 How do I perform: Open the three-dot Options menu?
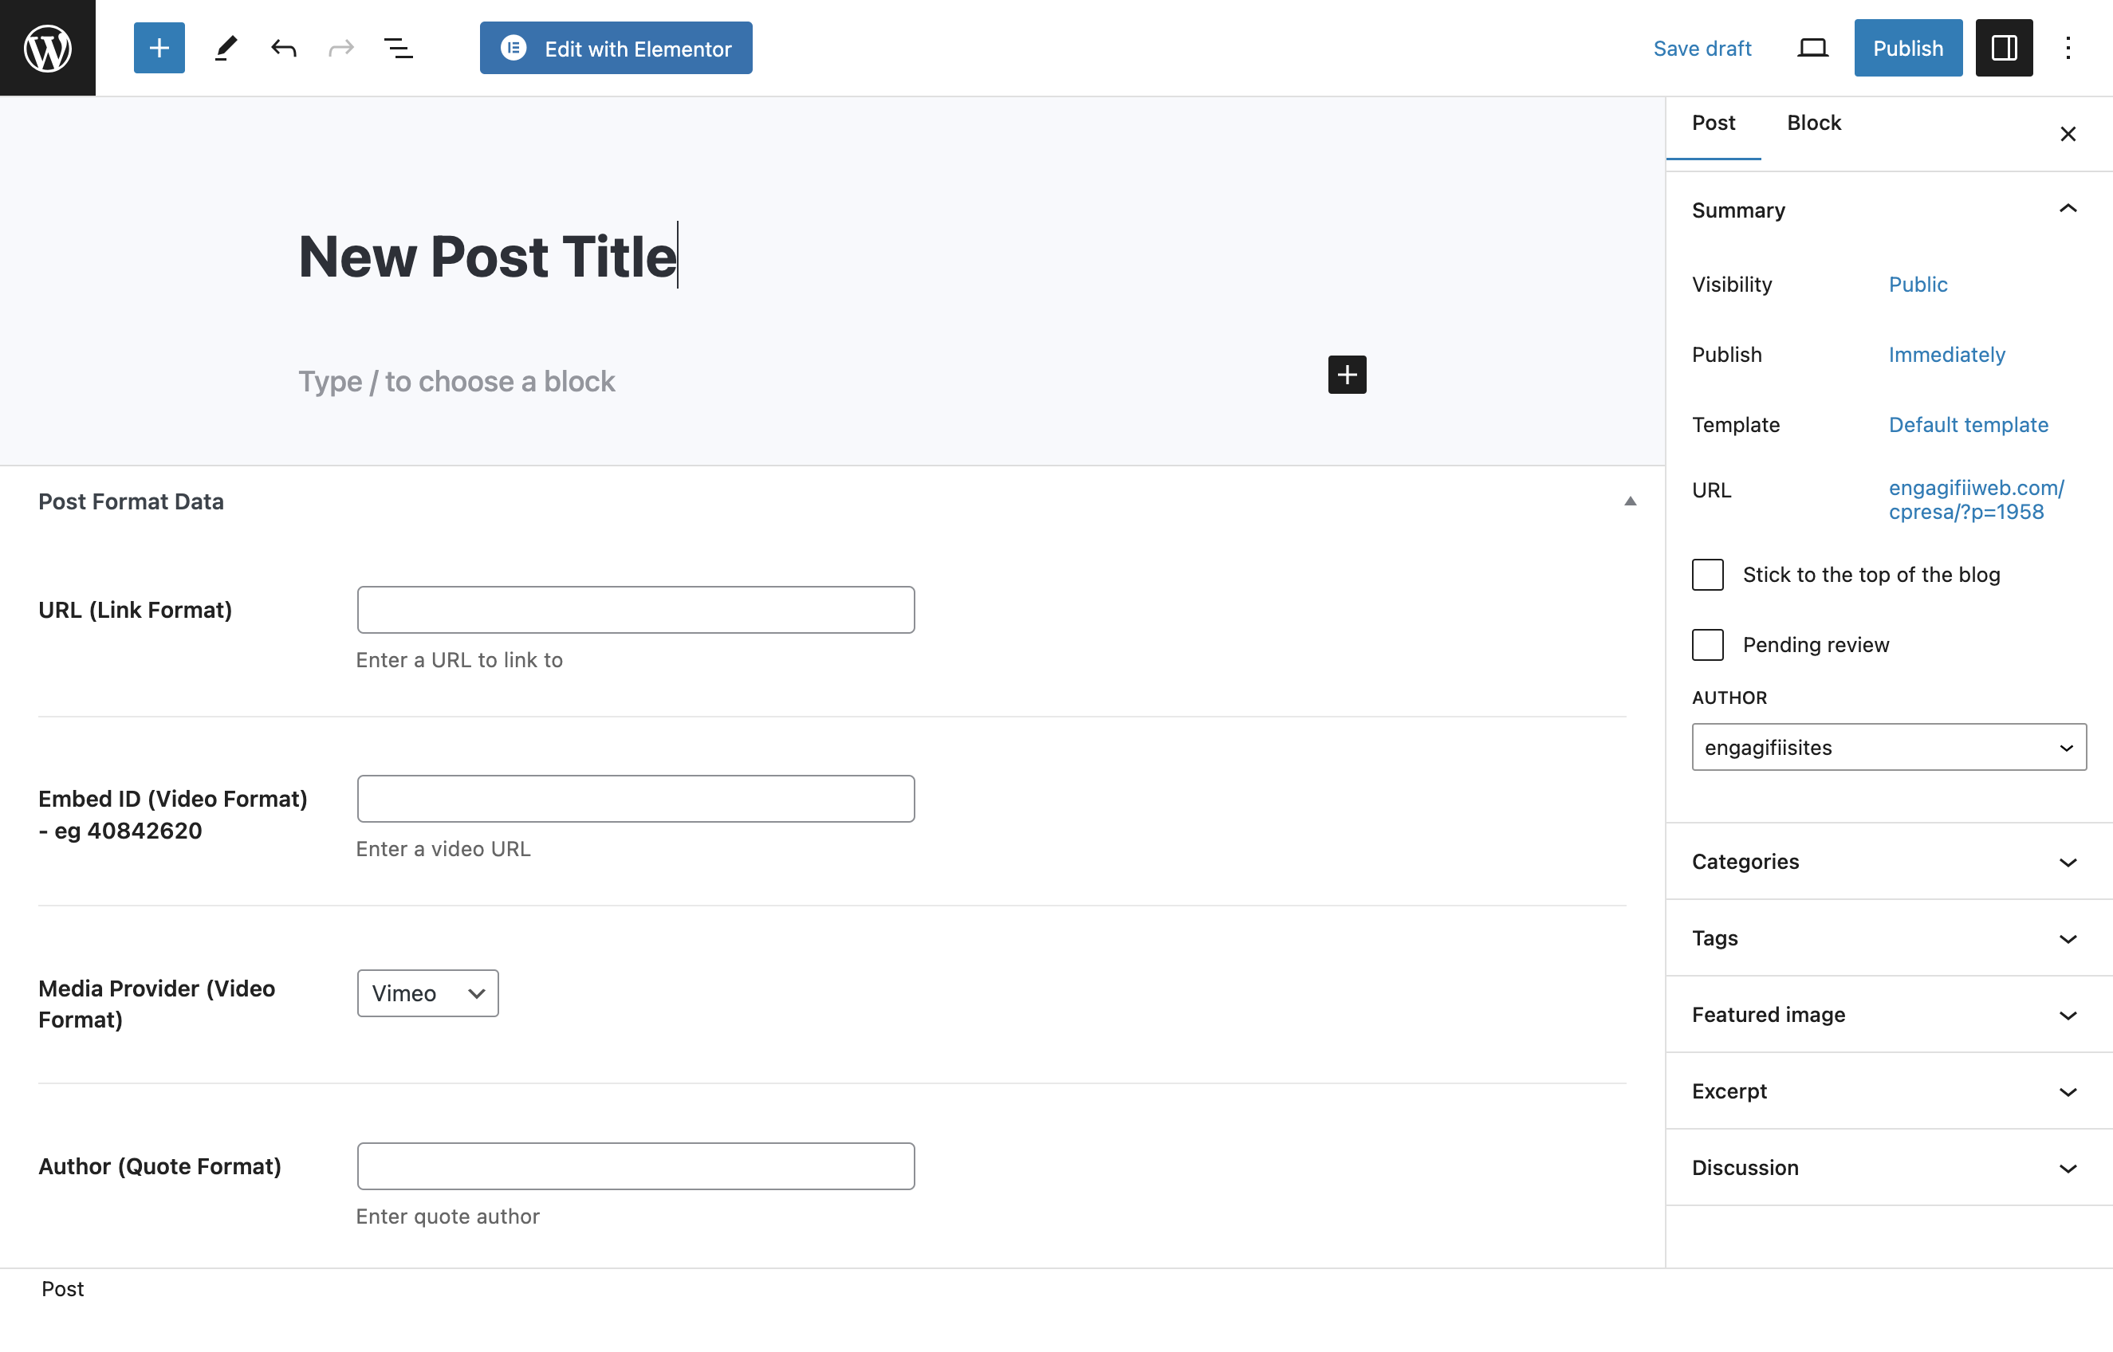pos(2068,47)
